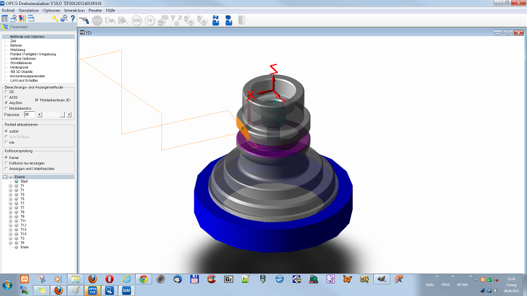
Task: Expand the T8 event node
Action: [10, 212]
